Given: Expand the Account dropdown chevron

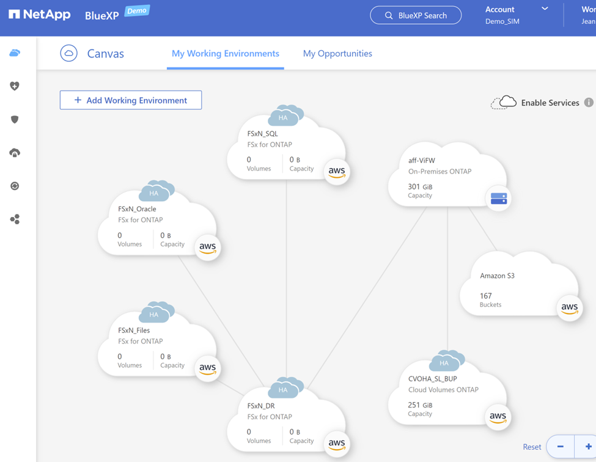Looking at the screenshot, I should [545, 9].
